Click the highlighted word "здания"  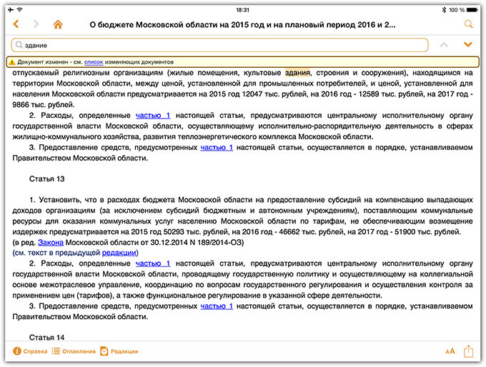297,73
